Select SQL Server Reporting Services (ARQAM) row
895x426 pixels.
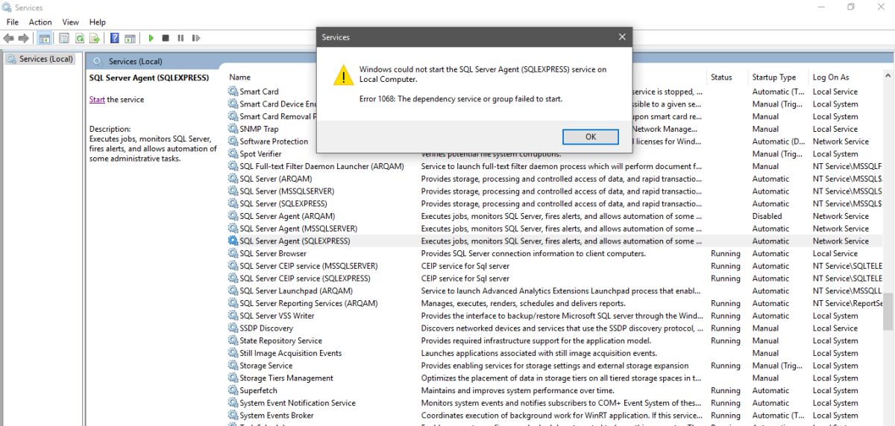(554, 303)
